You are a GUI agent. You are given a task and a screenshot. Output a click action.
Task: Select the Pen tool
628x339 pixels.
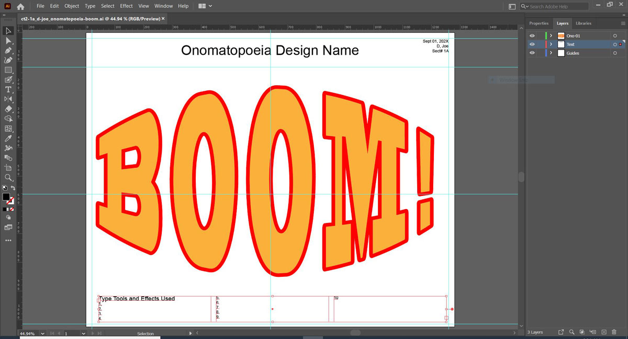[x=8, y=51]
